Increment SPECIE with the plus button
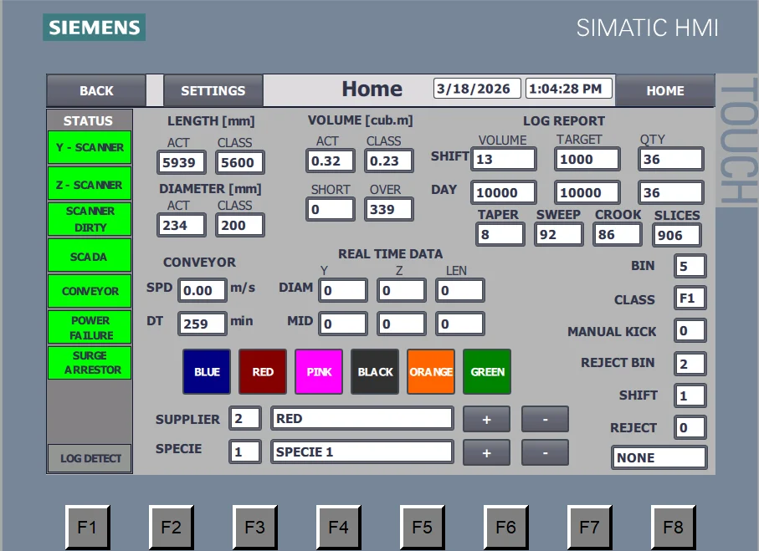This screenshot has height=551, width=759. [x=486, y=452]
